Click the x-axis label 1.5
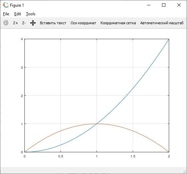 [x=133, y=156]
